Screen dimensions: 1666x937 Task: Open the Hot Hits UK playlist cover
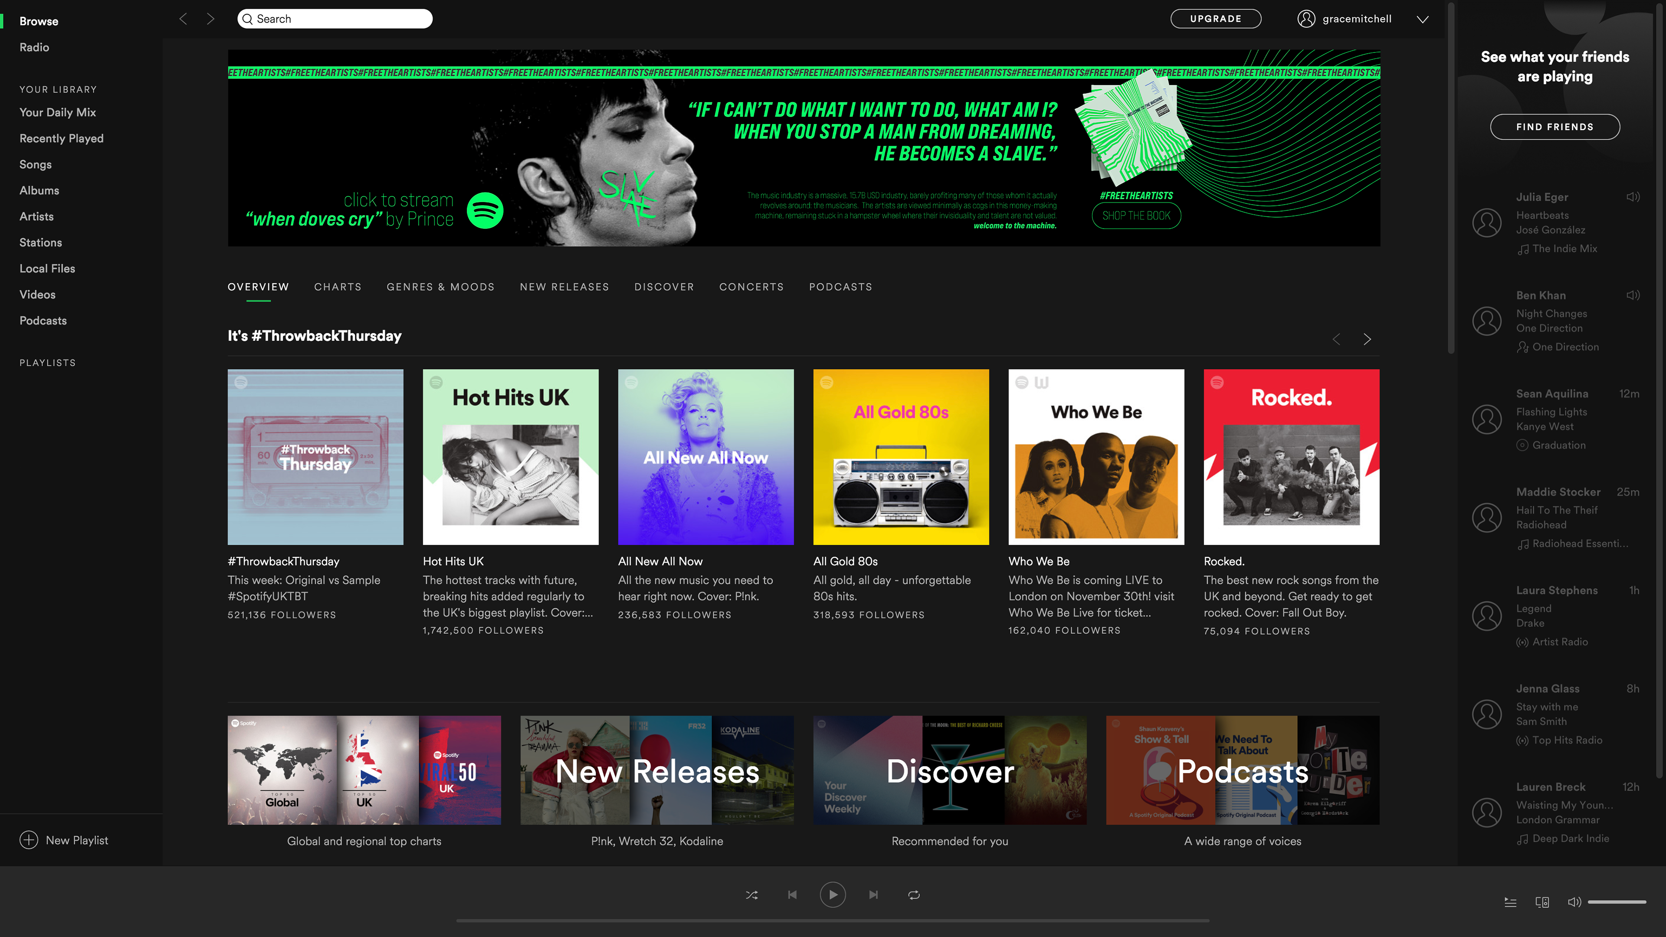click(511, 457)
